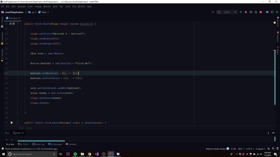Click the Build project hammer icon
This screenshot has height=157, width=280.
213,12
